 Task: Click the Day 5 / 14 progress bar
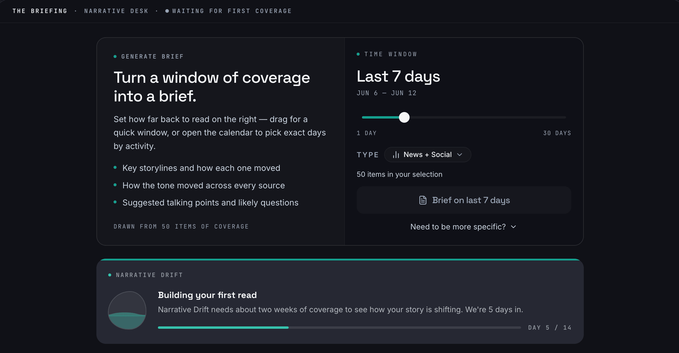(x=339, y=328)
